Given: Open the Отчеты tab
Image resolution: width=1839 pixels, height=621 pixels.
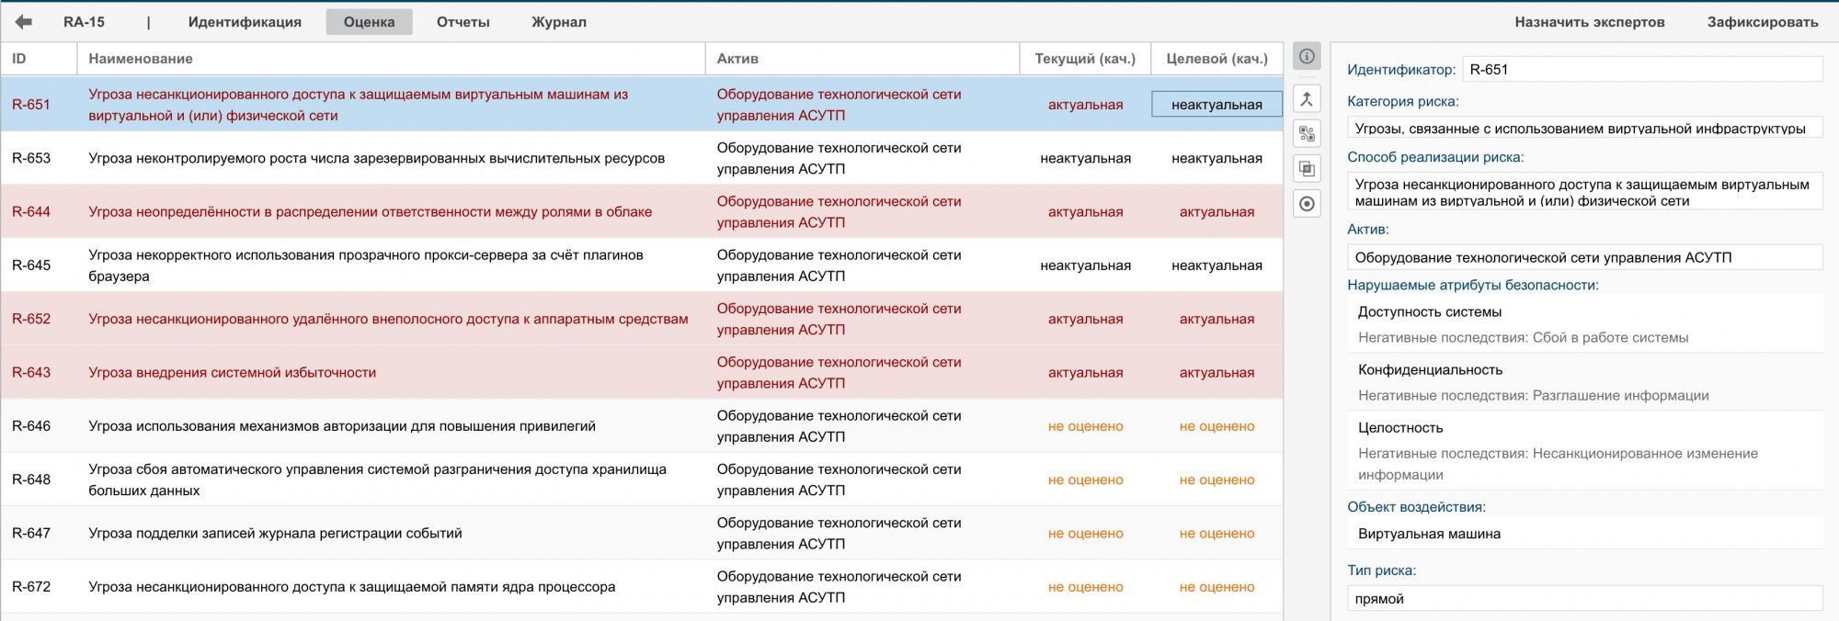Looking at the screenshot, I should pos(463,22).
